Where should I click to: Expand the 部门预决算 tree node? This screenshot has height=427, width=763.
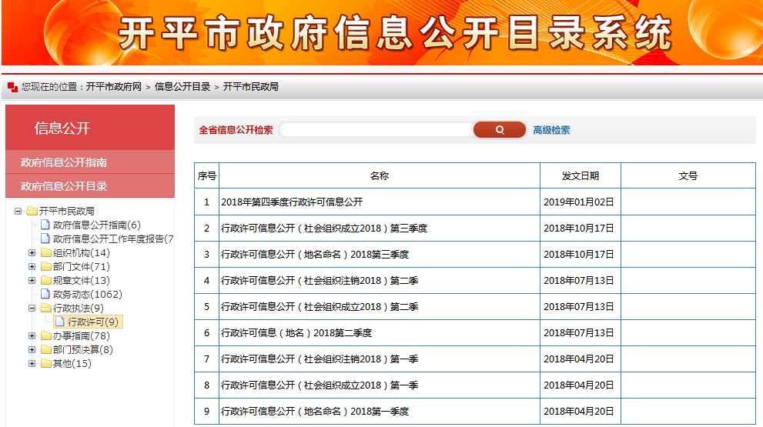pyautogui.click(x=32, y=349)
